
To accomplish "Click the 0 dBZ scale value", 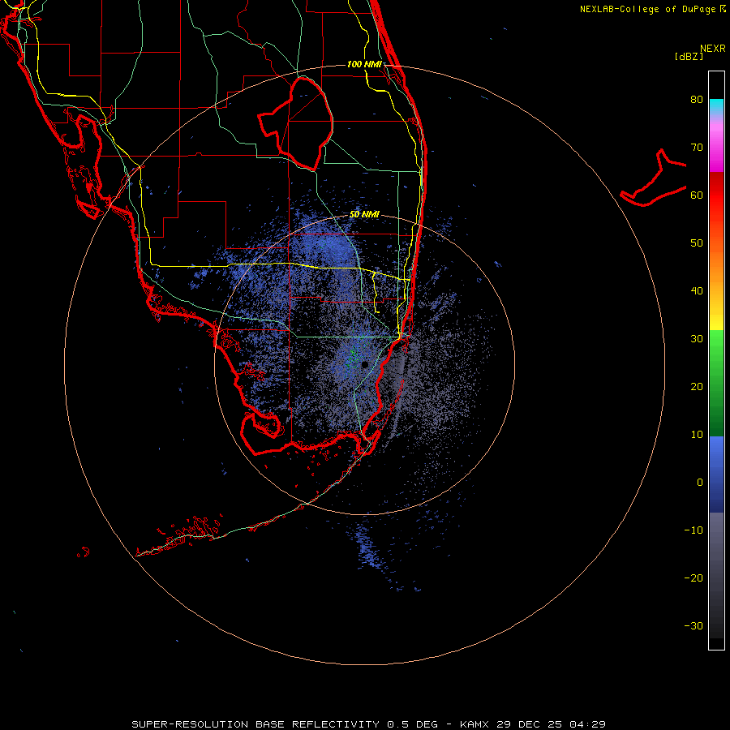I will point(700,483).
